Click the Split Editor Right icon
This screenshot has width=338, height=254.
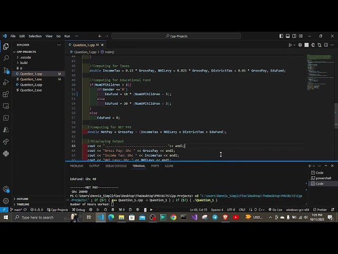pyautogui.click(x=326, y=45)
